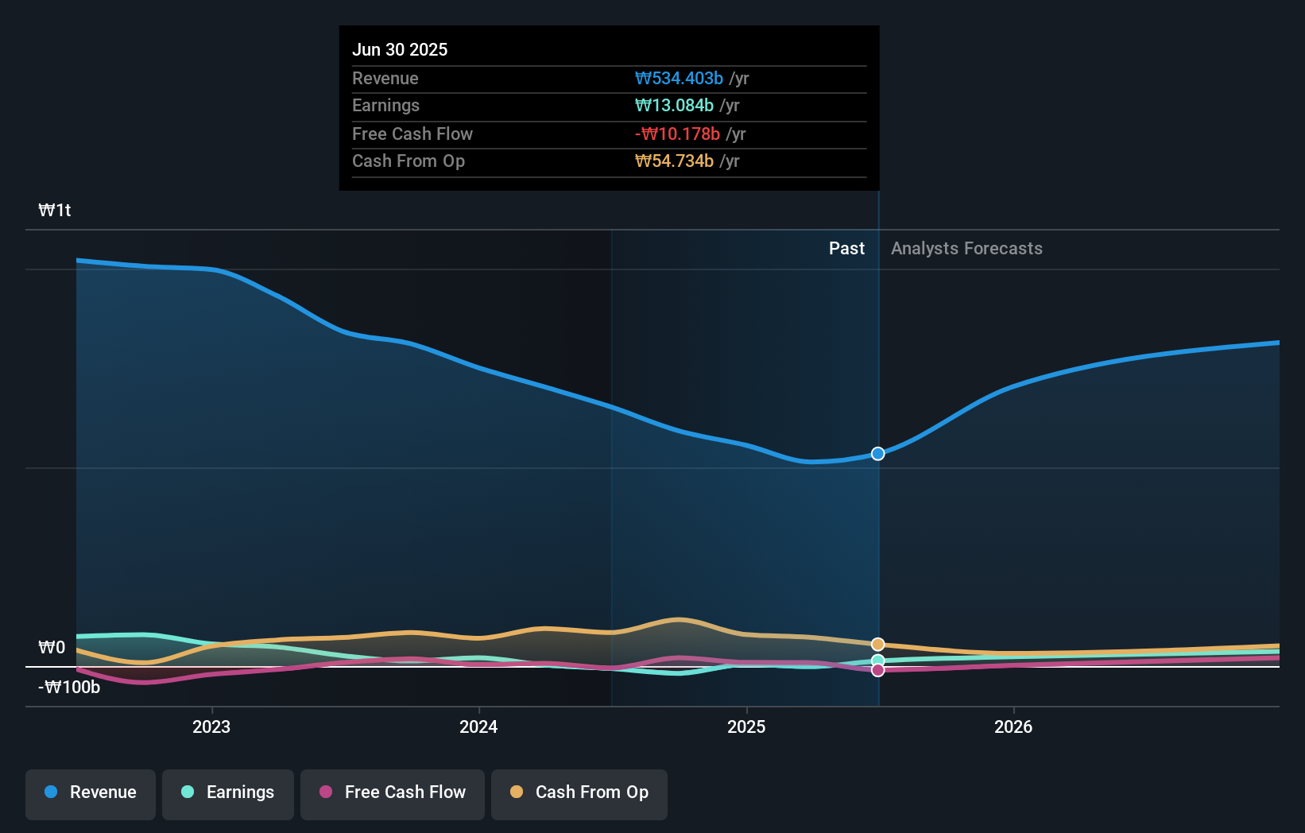Select the blue Revenue data point marker

point(877,453)
